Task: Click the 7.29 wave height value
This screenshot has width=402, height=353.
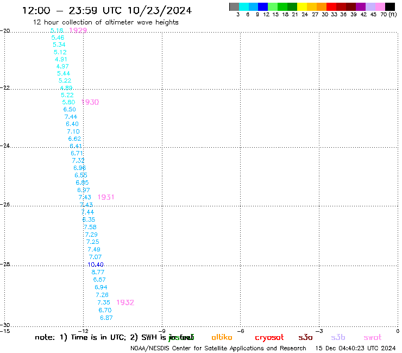Action: (x=91, y=235)
